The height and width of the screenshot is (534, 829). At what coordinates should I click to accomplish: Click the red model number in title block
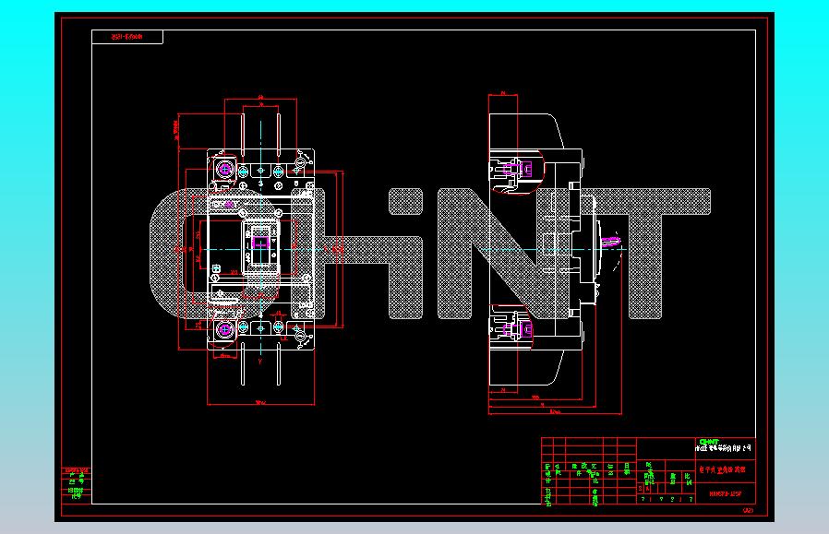[x=725, y=494]
